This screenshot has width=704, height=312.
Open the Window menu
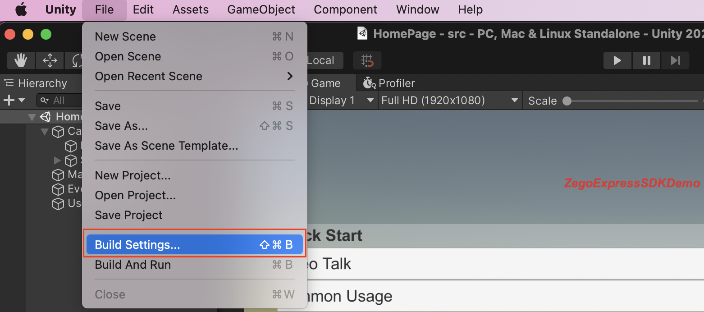(x=417, y=9)
